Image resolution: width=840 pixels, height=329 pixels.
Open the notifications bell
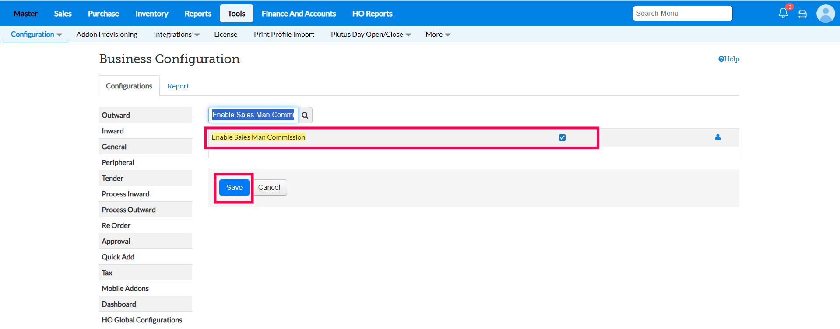pyautogui.click(x=783, y=13)
